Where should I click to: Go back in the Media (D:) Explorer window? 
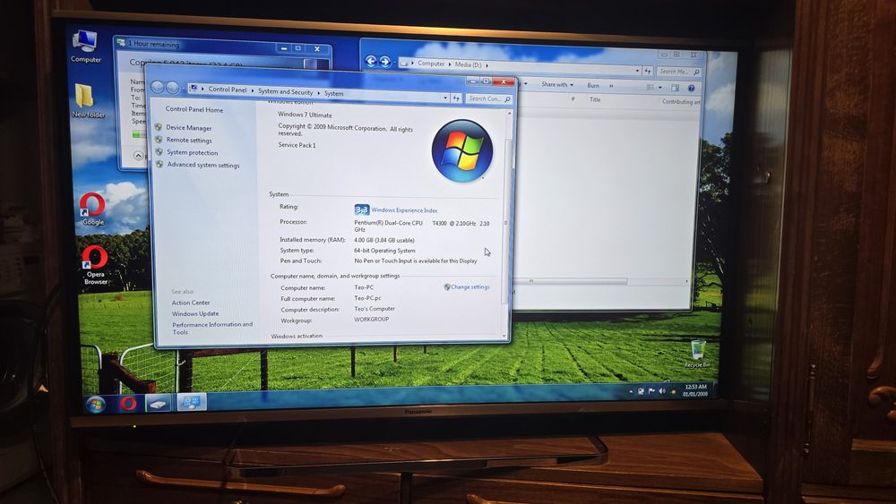click(371, 61)
